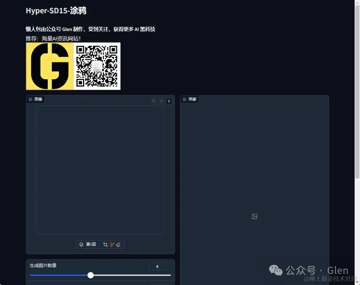This screenshot has height=285, width=360.
Task: Click the 生成图片数量 label
Action: 43,265
